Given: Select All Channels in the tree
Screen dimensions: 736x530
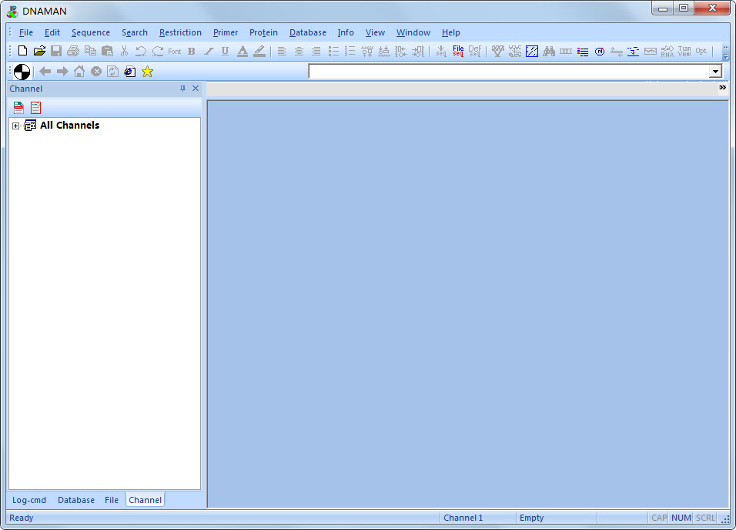Looking at the screenshot, I should [69, 126].
